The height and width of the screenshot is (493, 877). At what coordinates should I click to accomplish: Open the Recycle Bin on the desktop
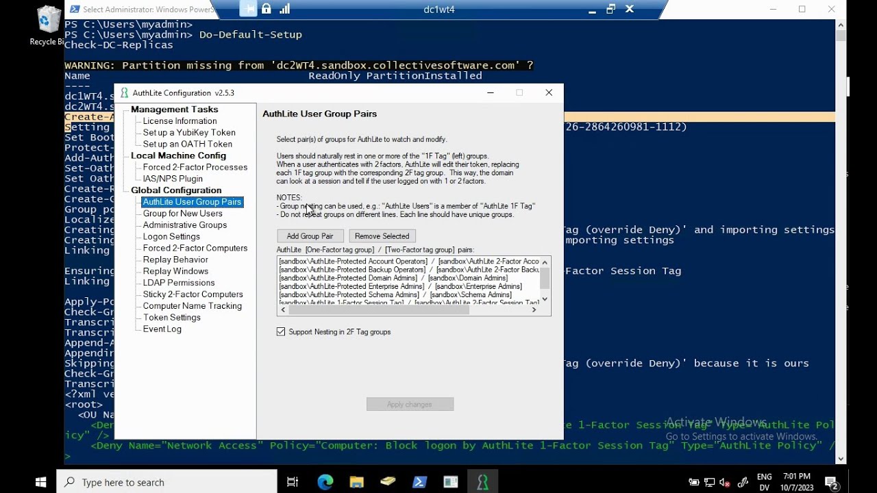pyautogui.click(x=47, y=26)
